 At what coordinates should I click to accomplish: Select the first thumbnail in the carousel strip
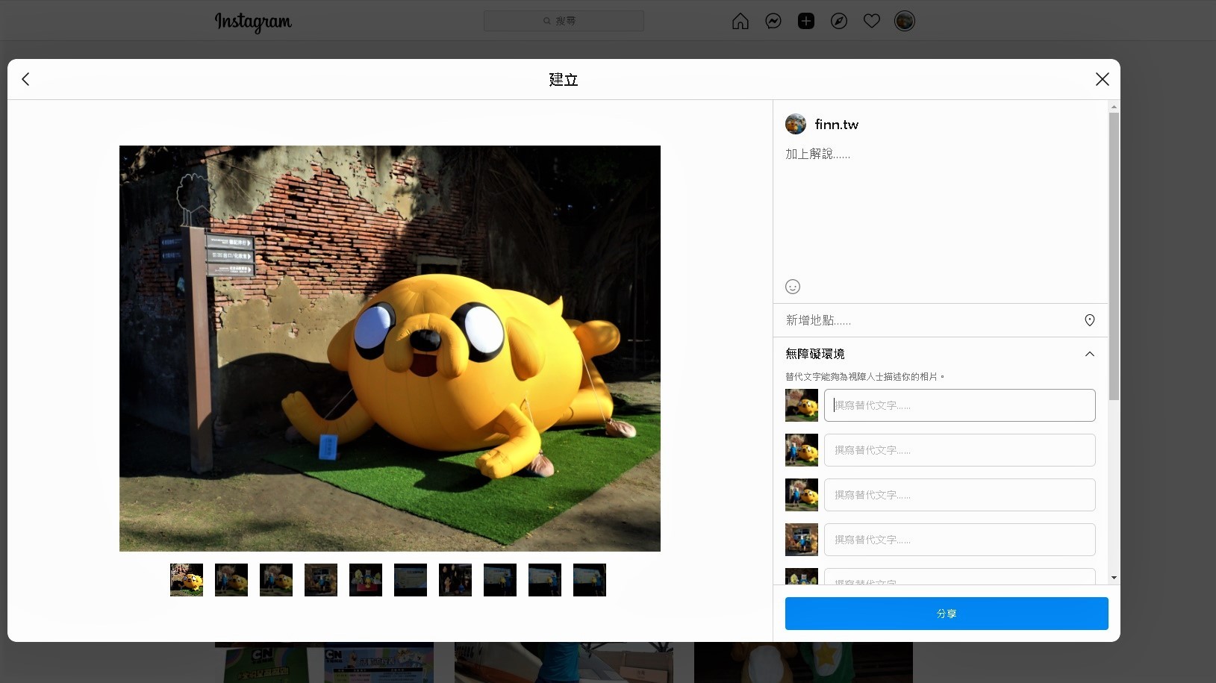[x=187, y=580]
